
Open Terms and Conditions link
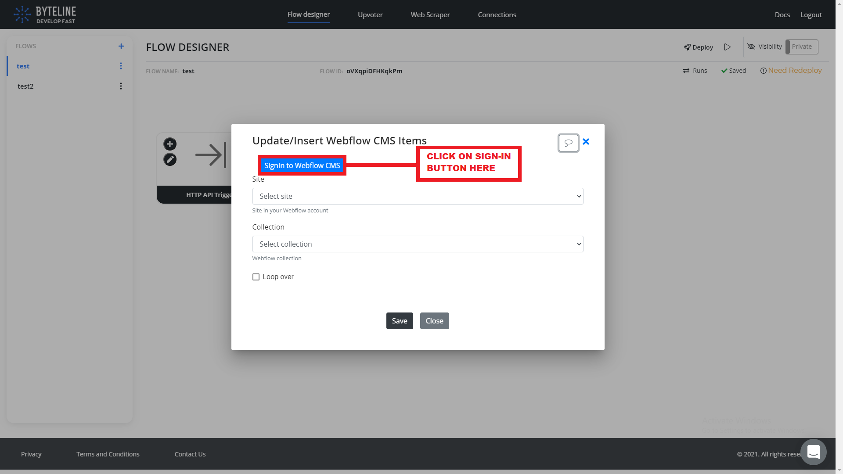pyautogui.click(x=108, y=454)
